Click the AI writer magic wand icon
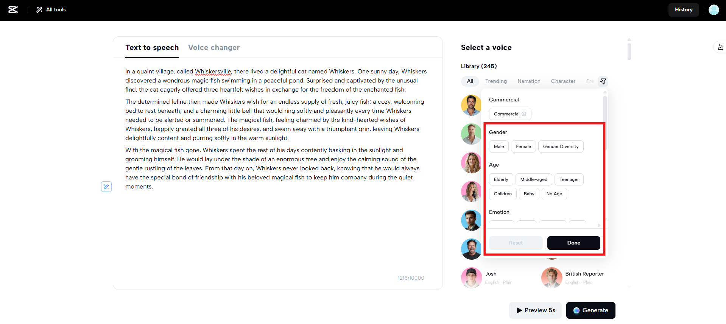Image resolution: width=726 pixels, height=324 pixels. tap(106, 187)
